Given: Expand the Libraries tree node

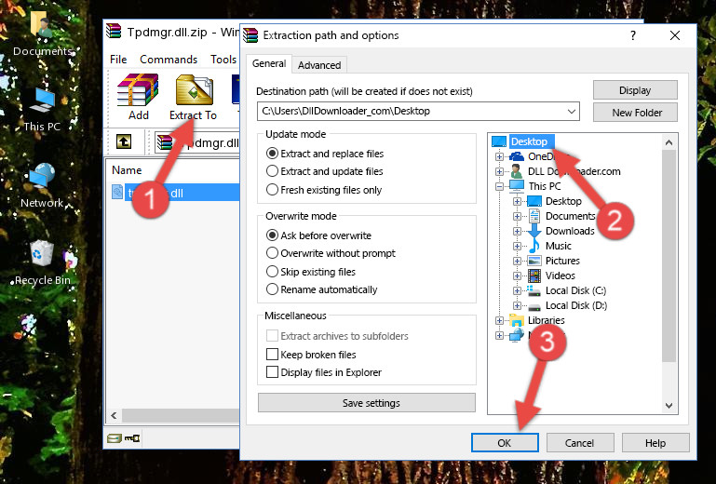Looking at the screenshot, I should (x=499, y=320).
